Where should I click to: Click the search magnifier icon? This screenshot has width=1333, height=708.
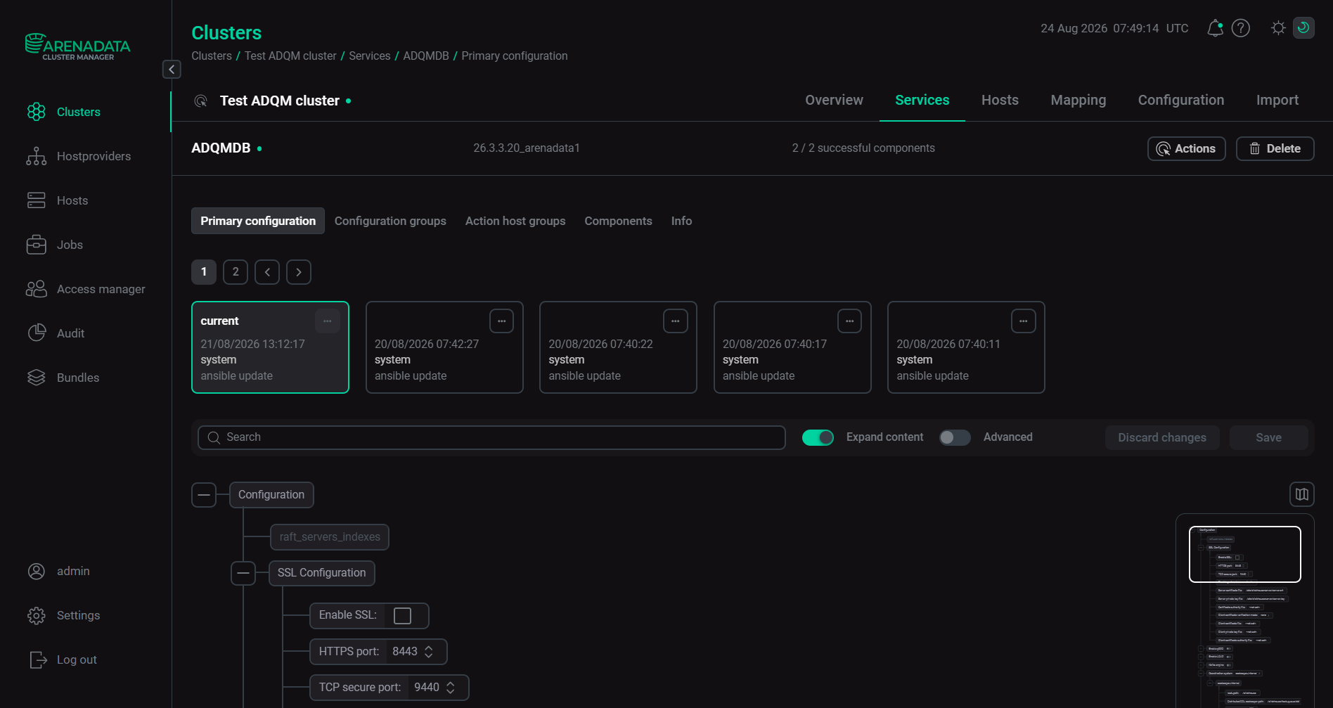click(214, 437)
